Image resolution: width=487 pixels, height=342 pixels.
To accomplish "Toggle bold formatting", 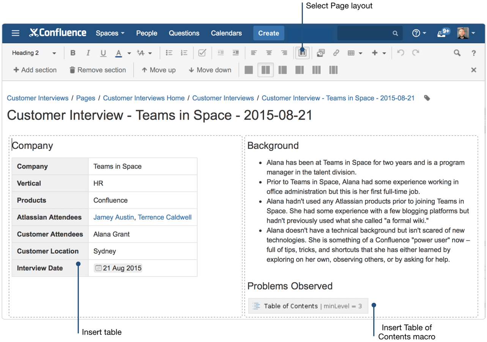I will tap(73, 53).
